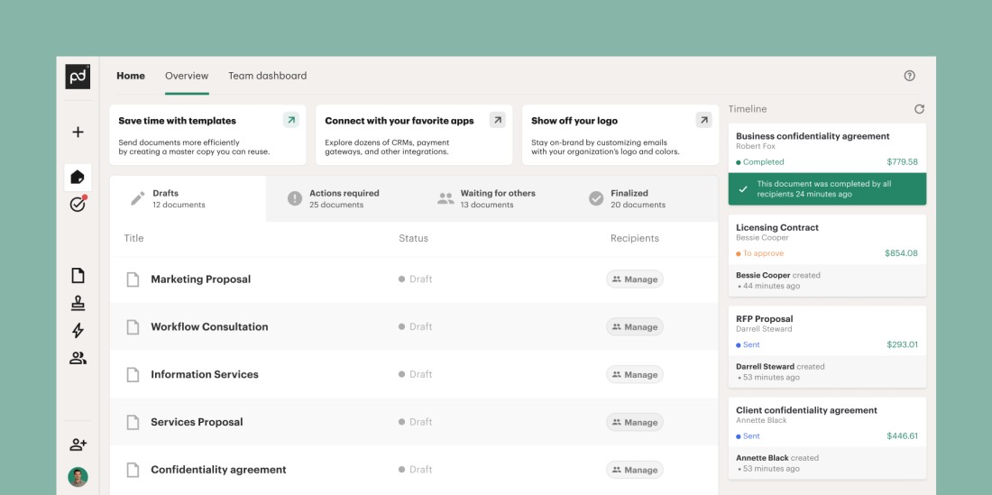992x495 pixels.
Task: Open the Marketing Proposal document
Action: point(200,280)
